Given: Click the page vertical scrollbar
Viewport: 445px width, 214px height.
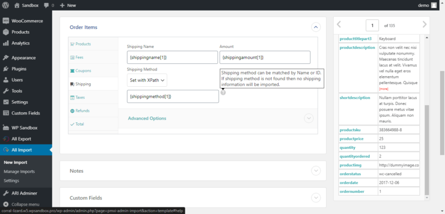Looking at the screenshot, I should pyautogui.click(x=442, y=113).
